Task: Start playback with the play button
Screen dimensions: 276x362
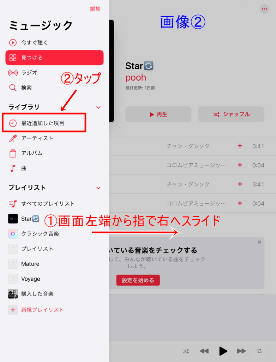Action: click(223, 351)
